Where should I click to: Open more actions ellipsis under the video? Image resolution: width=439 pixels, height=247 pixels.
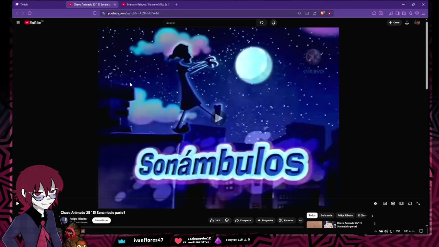(x=300, y=220)
